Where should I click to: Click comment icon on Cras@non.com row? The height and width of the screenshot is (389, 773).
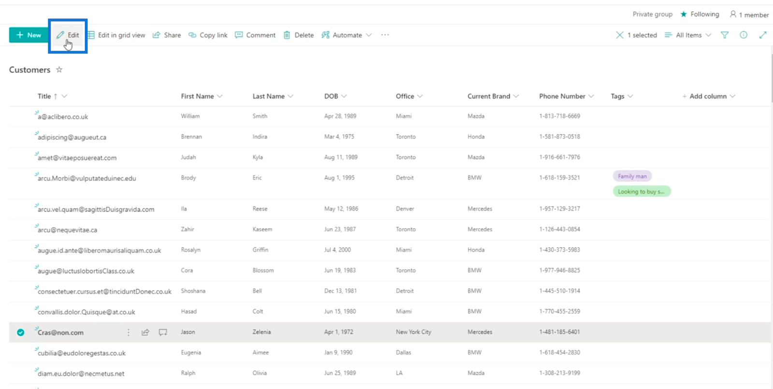point(163,332)
